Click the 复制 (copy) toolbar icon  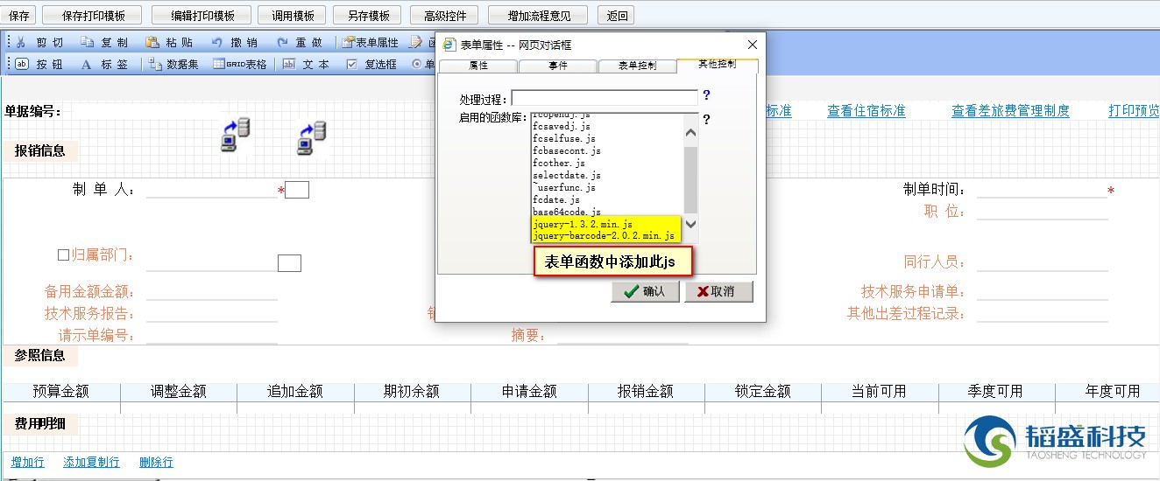point(87,42)
